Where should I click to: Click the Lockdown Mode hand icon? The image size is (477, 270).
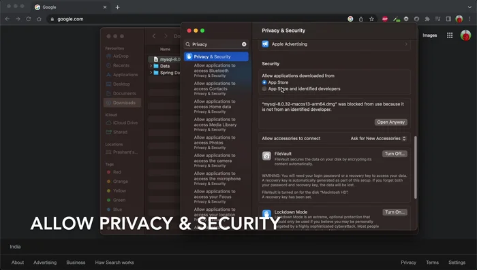[266, 214]
